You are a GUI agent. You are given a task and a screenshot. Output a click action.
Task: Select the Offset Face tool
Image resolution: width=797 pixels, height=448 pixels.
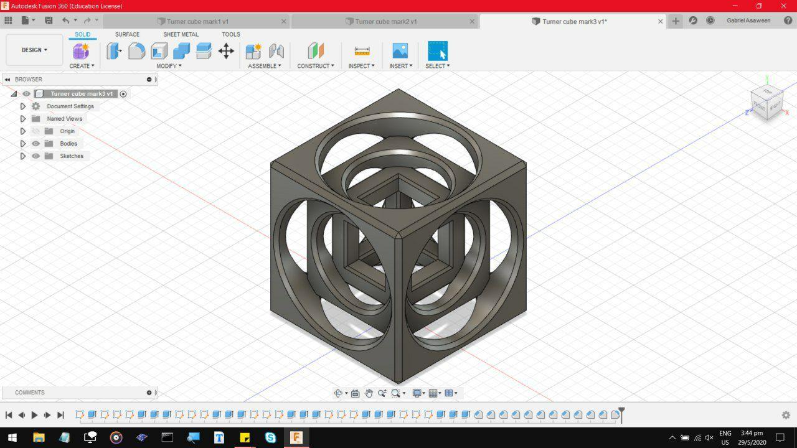pos(204,51)
